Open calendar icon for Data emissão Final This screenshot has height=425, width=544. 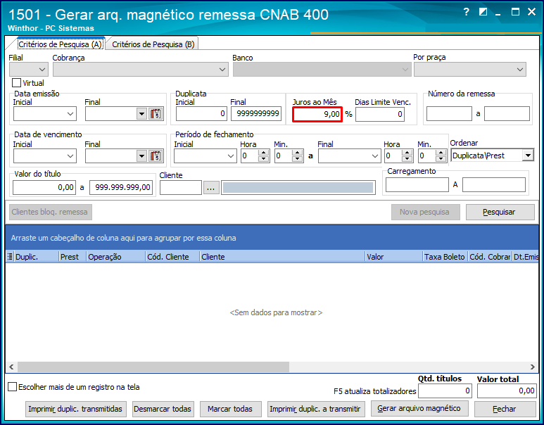point(156,114)
